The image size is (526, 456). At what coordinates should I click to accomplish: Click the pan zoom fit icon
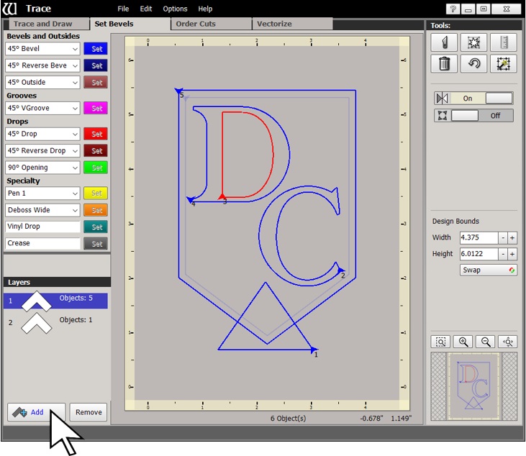coord(507,342)
